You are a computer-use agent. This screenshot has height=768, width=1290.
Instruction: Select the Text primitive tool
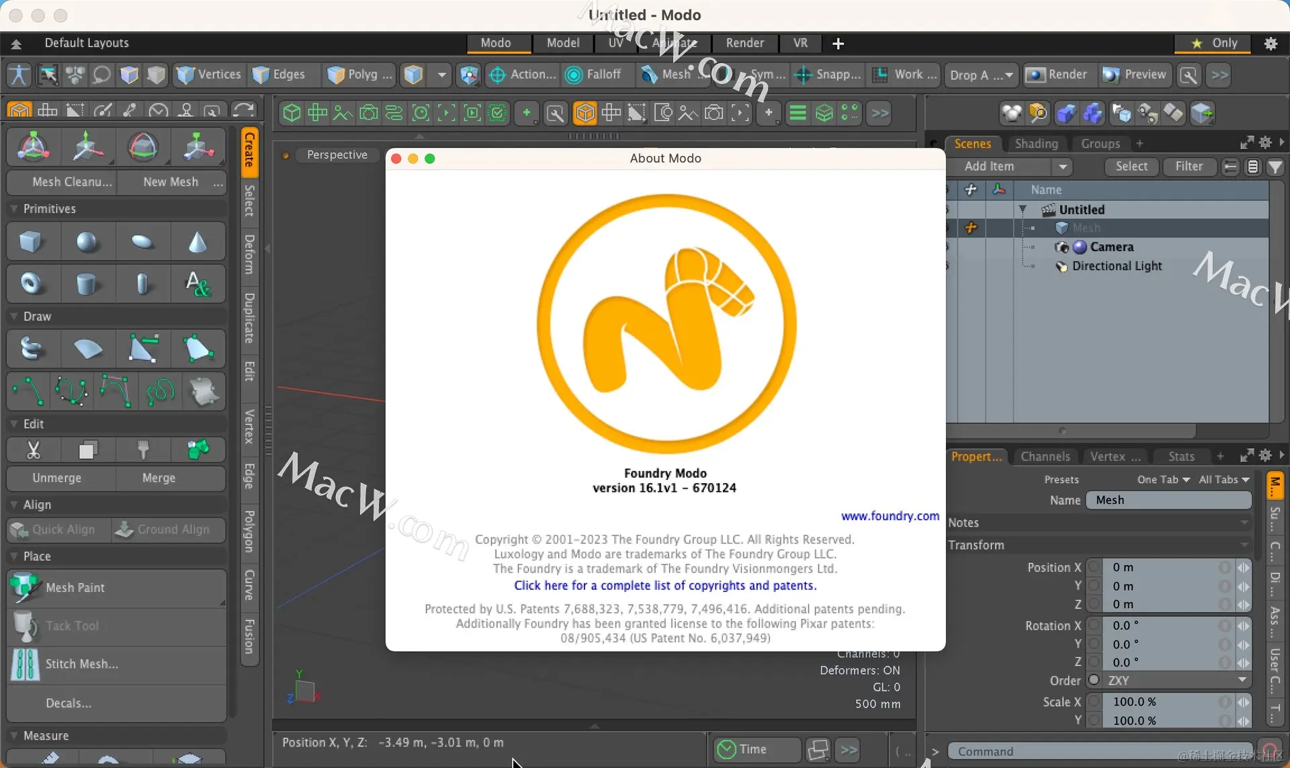pos(198,284)
